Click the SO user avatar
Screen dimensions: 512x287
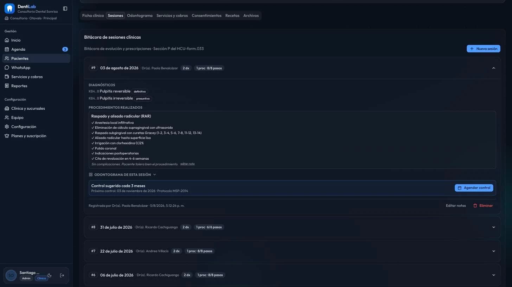[x=11, y=275]
